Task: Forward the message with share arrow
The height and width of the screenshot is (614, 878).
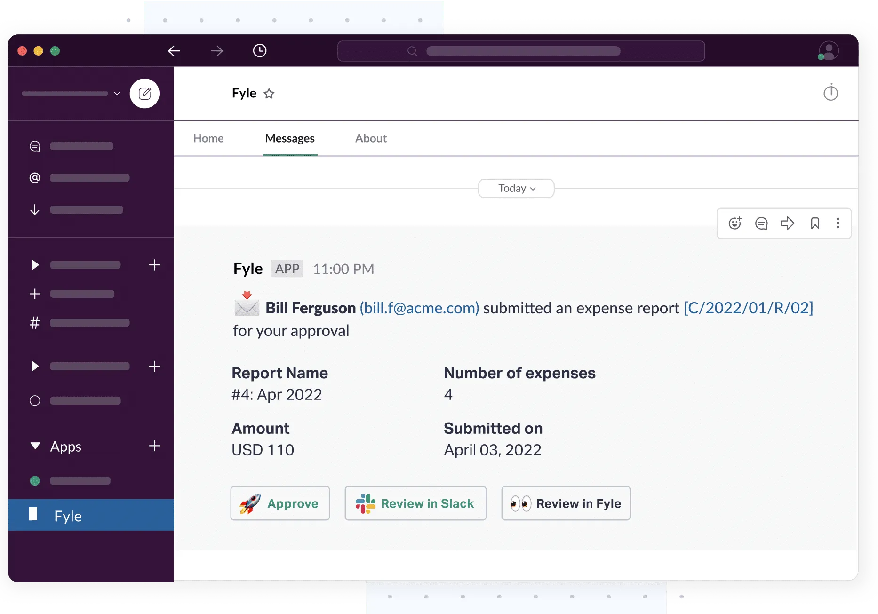Action: pyautogui.click(x=788, y=223)
